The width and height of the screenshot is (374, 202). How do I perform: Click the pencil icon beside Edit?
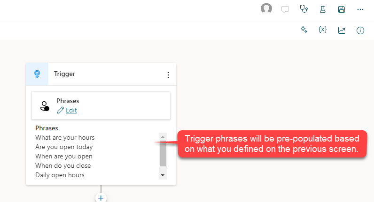click(x=60, y=110)
